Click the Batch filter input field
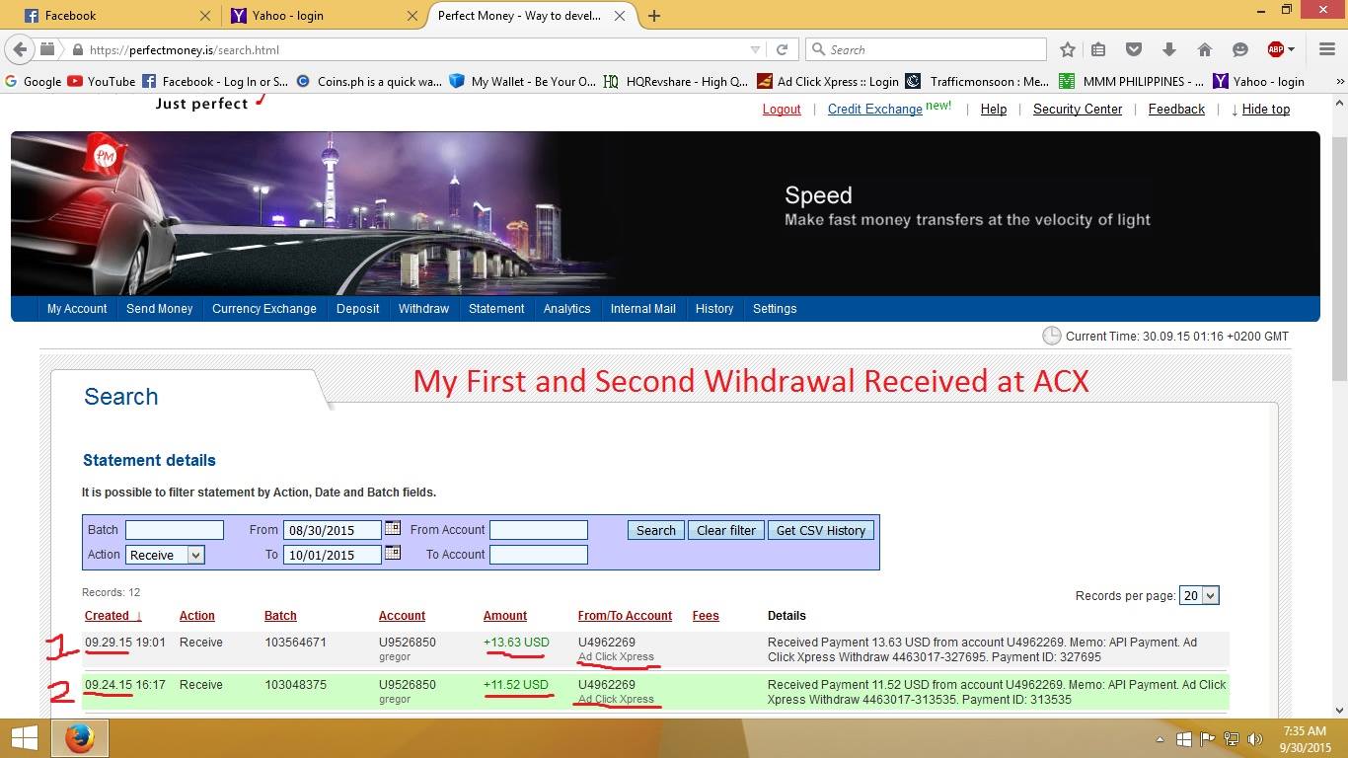 click(175, 530)
